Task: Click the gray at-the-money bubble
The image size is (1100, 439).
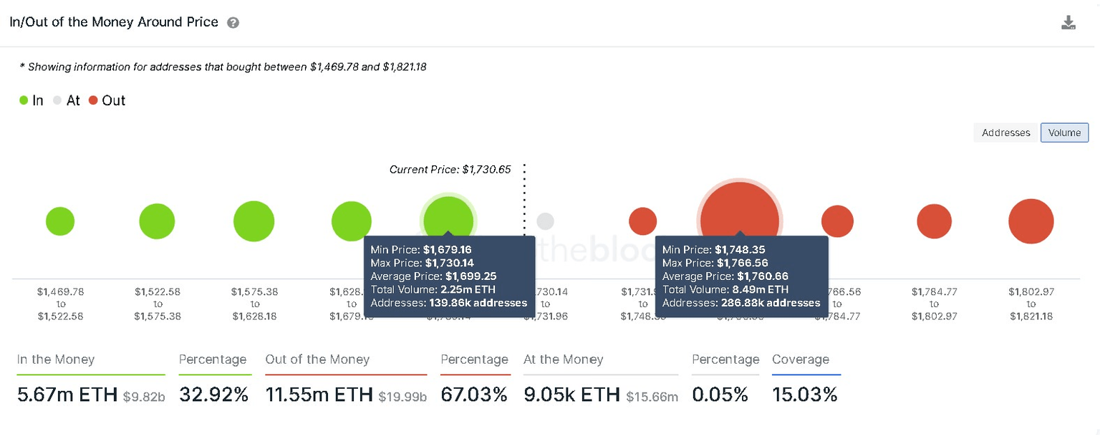Action: [x=546, y=221]
